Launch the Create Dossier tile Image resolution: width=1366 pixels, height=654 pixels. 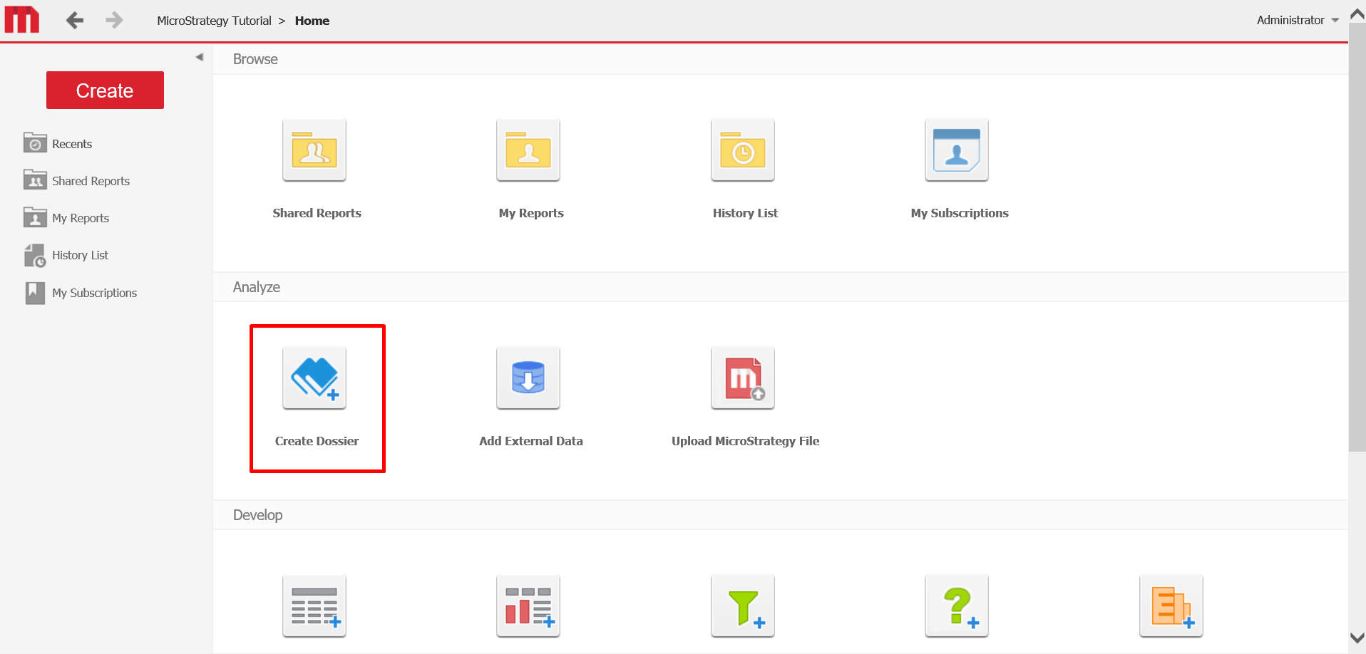pyautogui.click(x=314, y=378)
